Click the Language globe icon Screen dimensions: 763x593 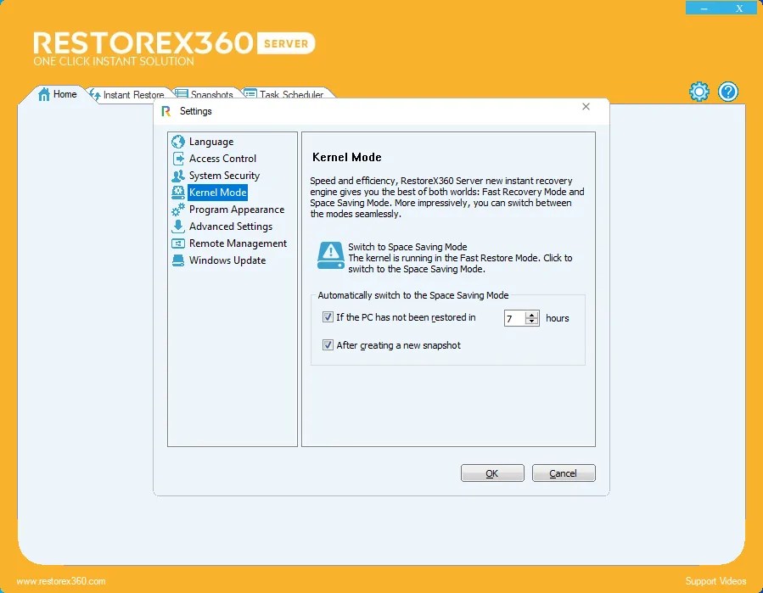(178, 142)
